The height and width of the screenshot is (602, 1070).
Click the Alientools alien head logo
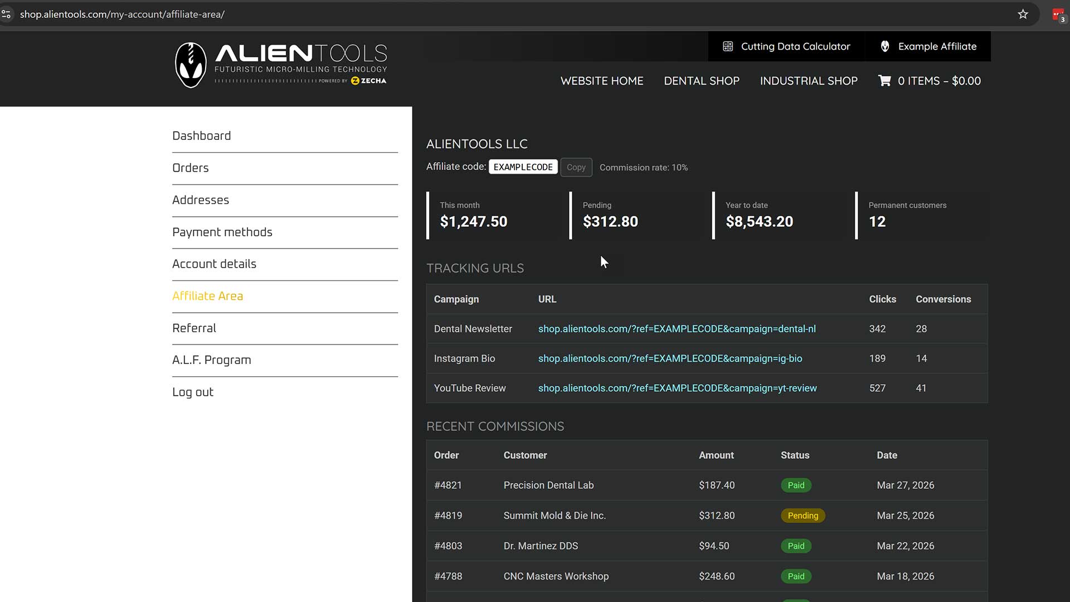191,65
